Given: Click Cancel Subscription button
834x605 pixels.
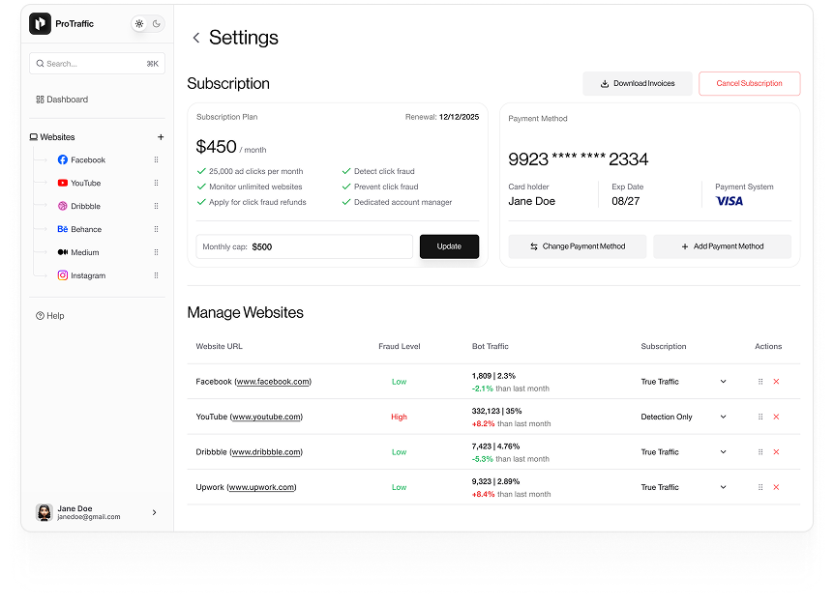Looking at the screenshot, I should pos(750,84).
